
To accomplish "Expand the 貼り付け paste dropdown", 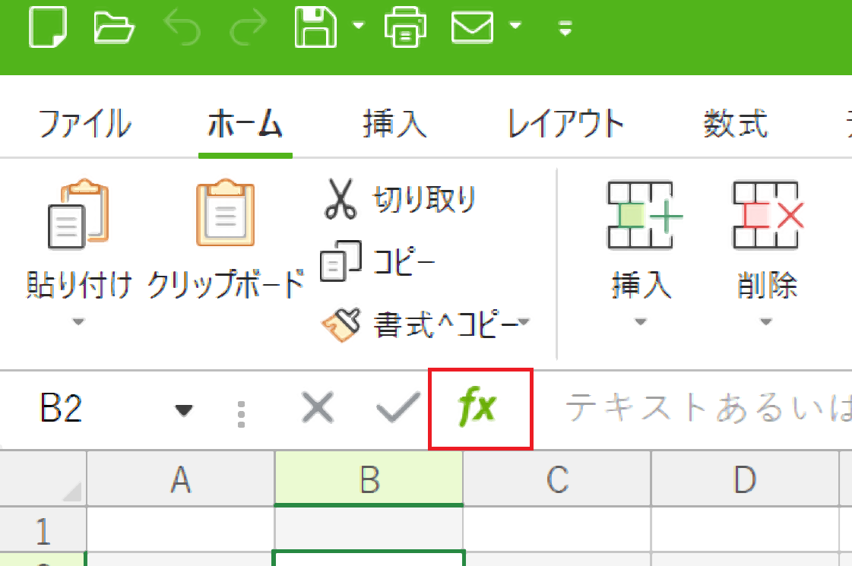I will pos(78,322).
